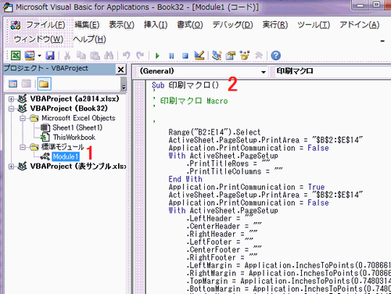Select ThisWorkbook in project tree
Viewport: 391px width, 294px height.
(74, 138)
